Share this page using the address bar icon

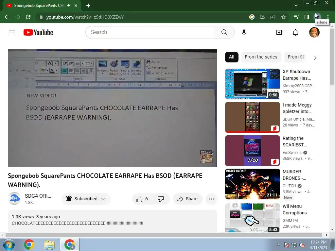[x=273, y=17]
